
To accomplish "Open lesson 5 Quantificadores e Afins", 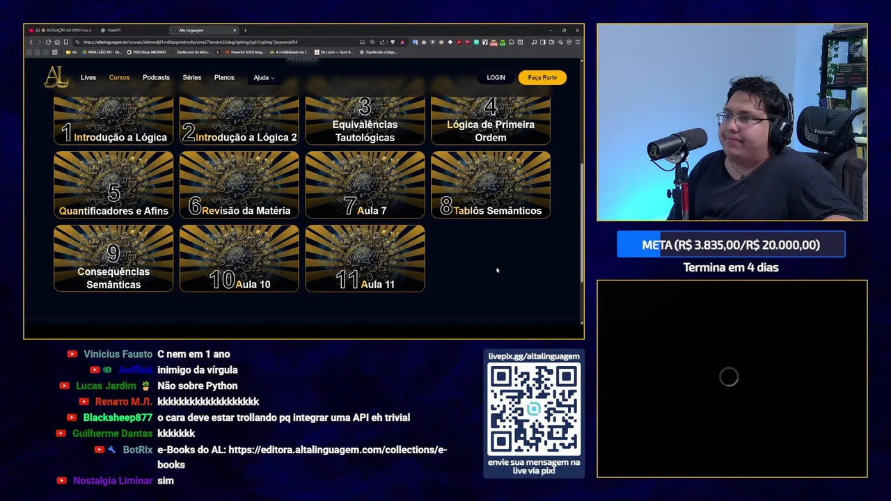I will [113, 185].
